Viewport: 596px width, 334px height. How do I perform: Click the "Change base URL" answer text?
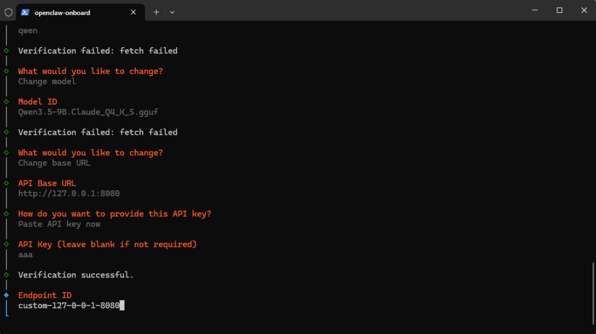click(54, 163)
